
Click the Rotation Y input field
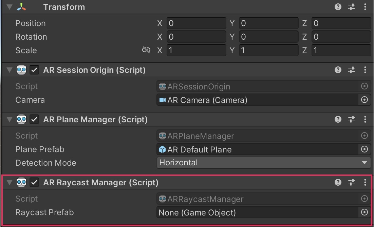click(x=268, y=37)
